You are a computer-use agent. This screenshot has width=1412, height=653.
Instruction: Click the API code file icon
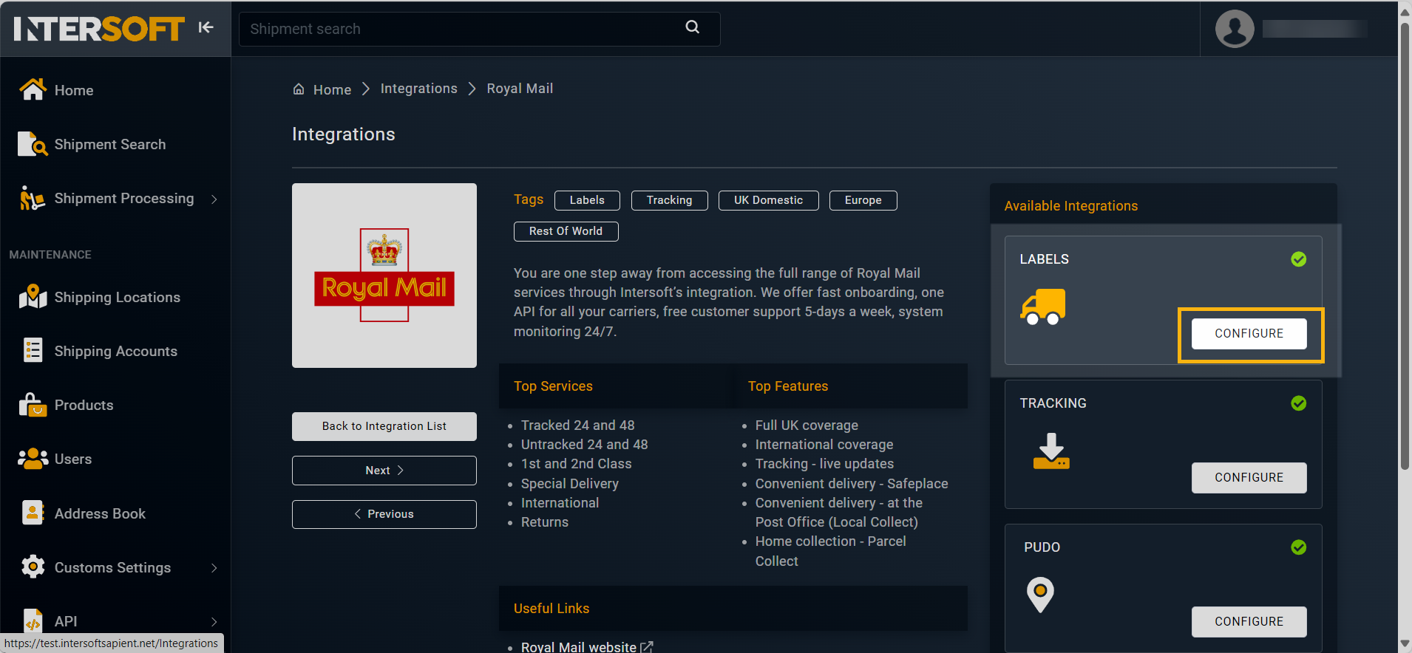(x=33, y=620)
